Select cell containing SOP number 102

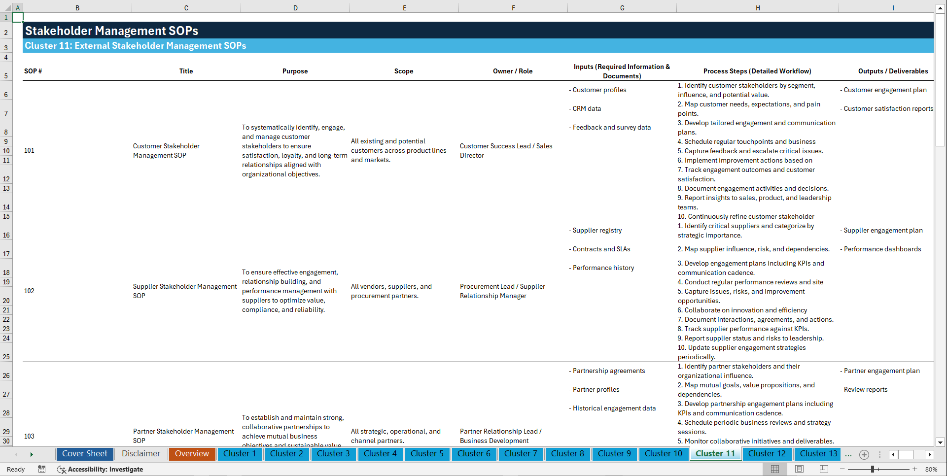(29, 291)
